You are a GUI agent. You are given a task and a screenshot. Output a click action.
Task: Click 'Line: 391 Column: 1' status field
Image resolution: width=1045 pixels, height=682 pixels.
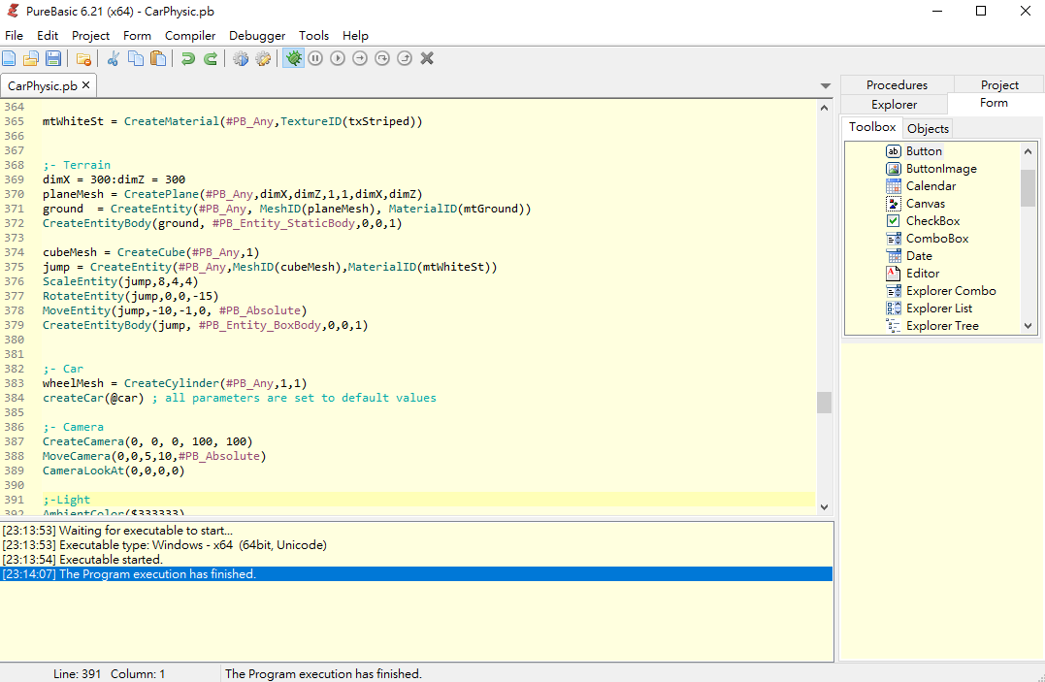coord(110,674)
